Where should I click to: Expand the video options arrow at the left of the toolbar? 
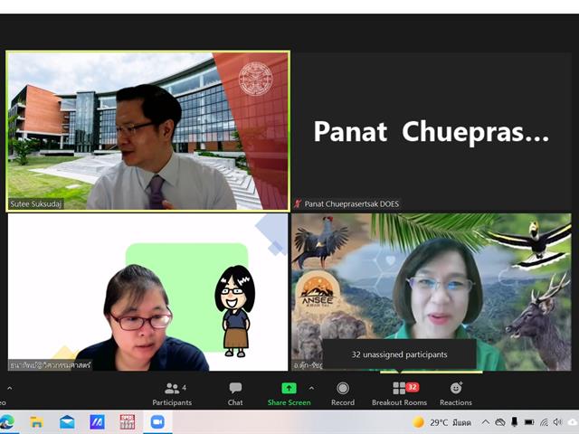coord(10,388)
